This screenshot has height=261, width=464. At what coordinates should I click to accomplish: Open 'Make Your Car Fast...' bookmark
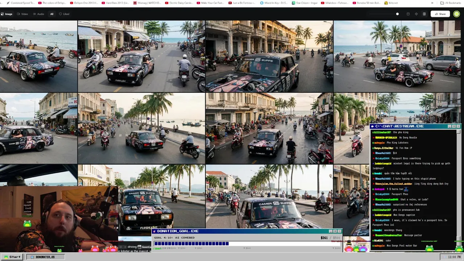[x=211, y=3]
